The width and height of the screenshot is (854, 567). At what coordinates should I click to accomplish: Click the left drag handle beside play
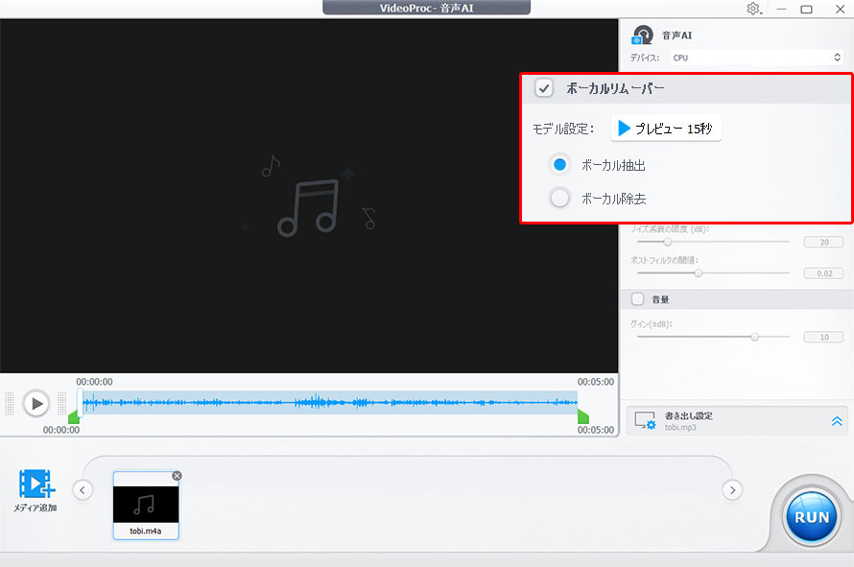coord(10,404)
